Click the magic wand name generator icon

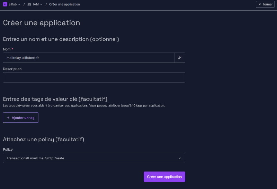(180, 58)
